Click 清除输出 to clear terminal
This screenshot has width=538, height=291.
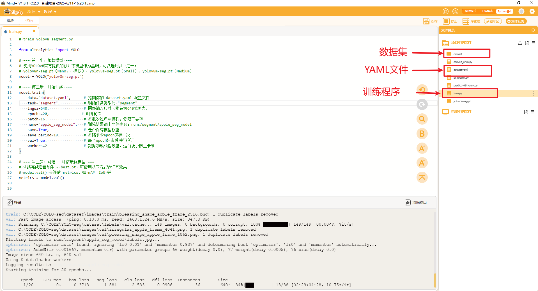[416, 202]
